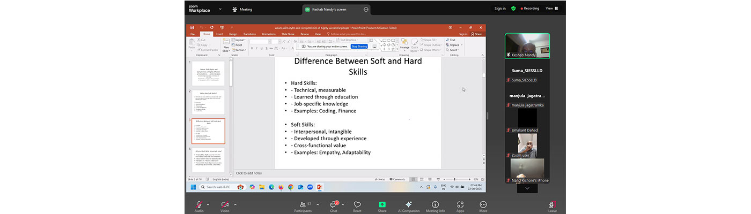Open options for Keshab Nandy's screen

pyautogui.click(x=366, y=9)
